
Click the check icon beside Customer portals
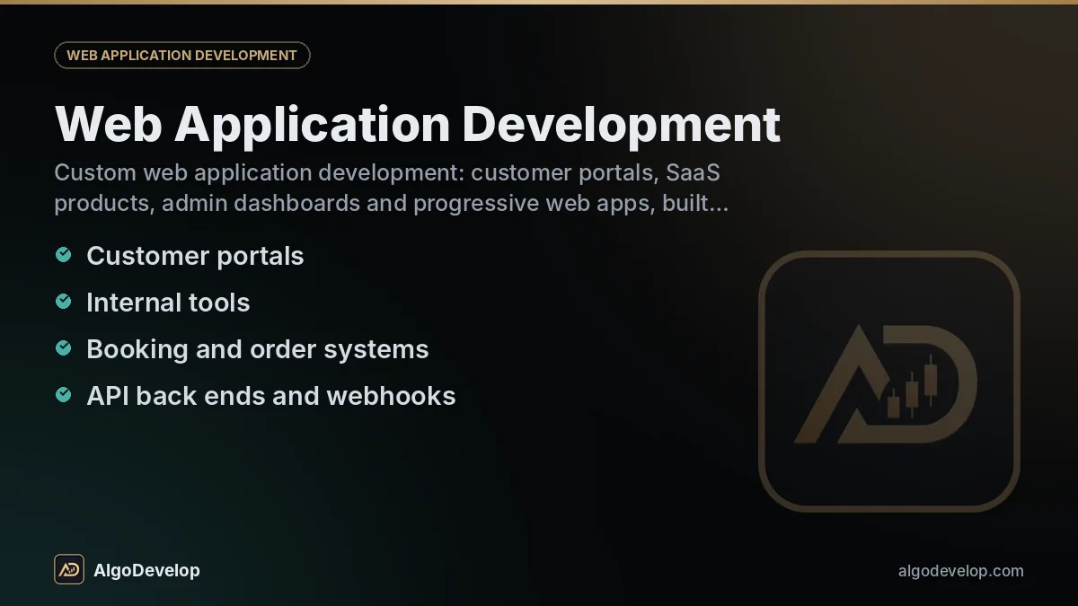point(63,255)
